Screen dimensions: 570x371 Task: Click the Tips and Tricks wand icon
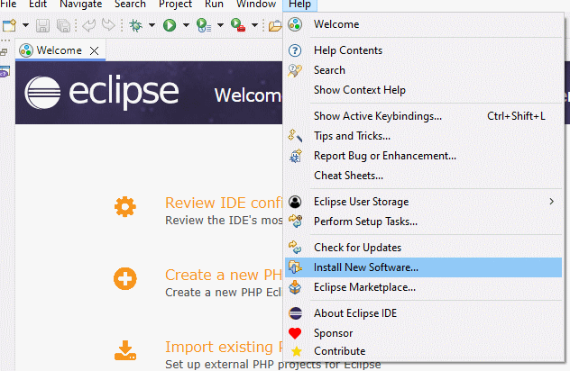[295, 136]
